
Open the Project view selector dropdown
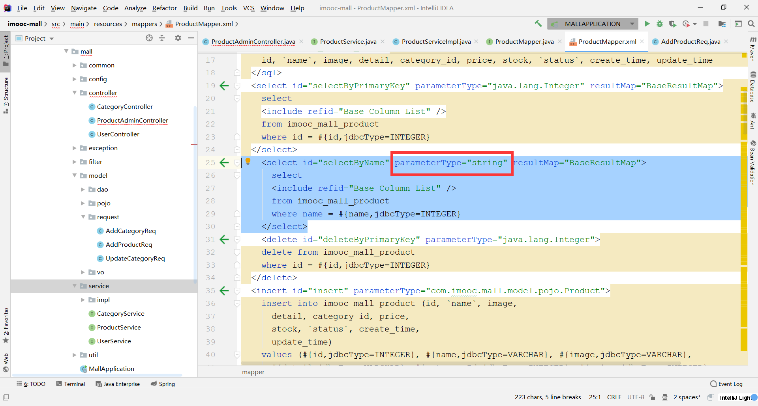52,39
